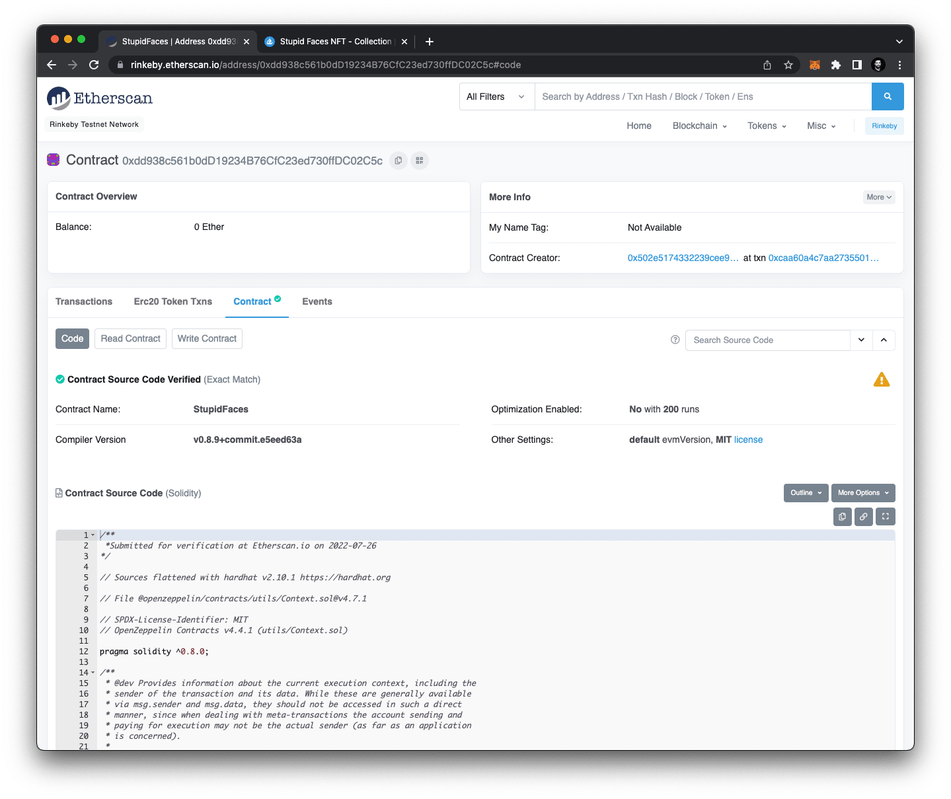
Task: Click the contract identicon beside the title
Action: pos(54,160)
